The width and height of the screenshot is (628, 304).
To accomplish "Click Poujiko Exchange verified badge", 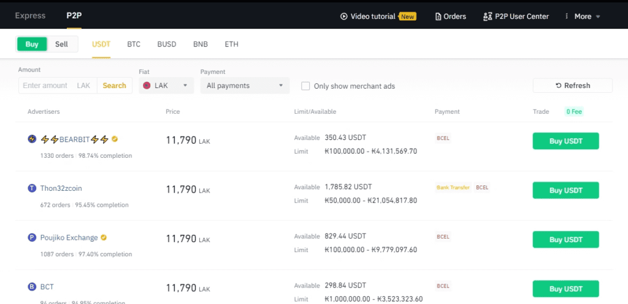I will (x=104, y=238).
